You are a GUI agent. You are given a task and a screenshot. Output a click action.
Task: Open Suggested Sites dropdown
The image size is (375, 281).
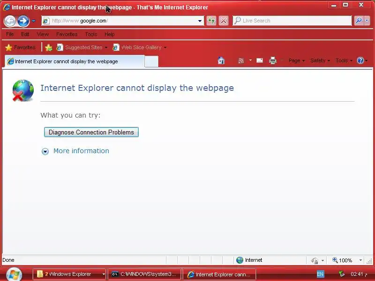pos(82,47)
